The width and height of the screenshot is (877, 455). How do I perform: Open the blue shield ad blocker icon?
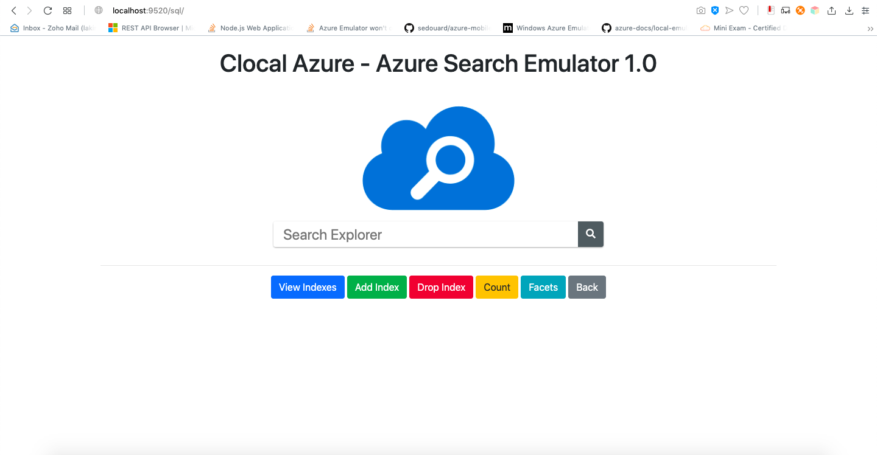click(x=715, y=10)
